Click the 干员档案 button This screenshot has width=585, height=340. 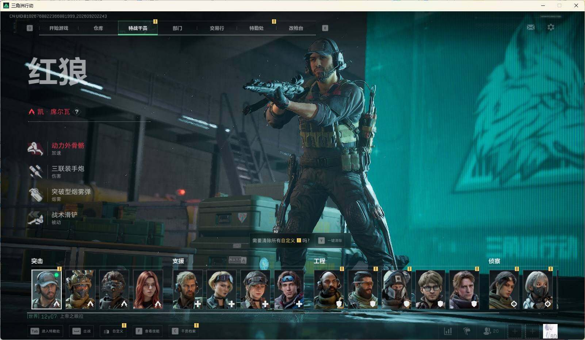(184, 331)
